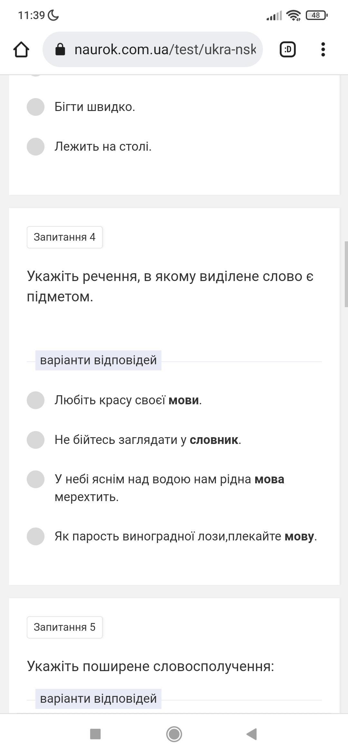This screenshot has width=348, height=755.
Task: Tap the lock icon in address bar
Action: pyautogui.click(x=60, y=50)
